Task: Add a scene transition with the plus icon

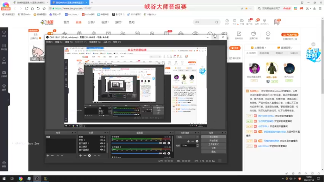Action: pyautogui.click(x=188, y=141)
